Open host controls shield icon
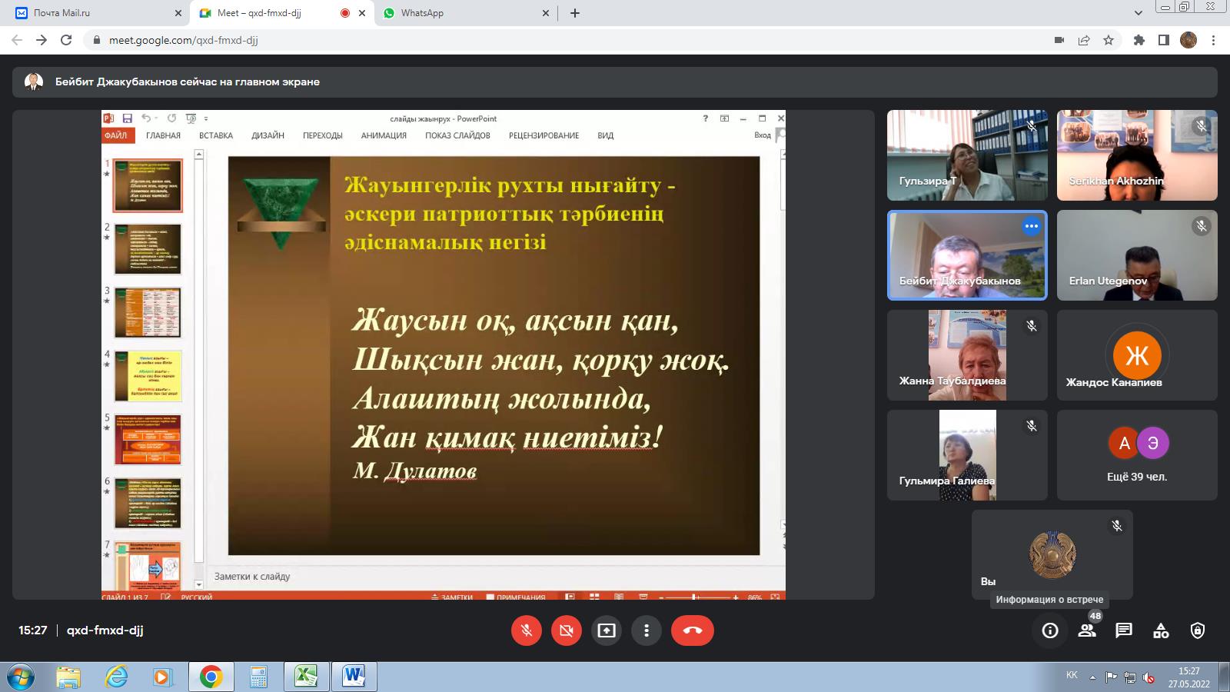 (1198, 630)
